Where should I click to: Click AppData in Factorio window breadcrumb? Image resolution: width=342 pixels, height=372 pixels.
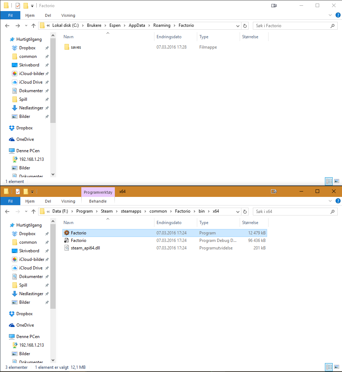(x=137, y=25)
